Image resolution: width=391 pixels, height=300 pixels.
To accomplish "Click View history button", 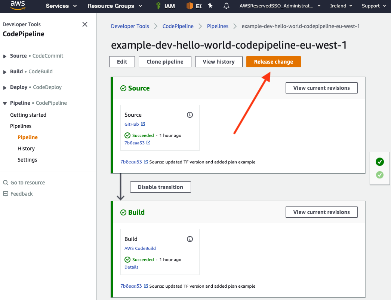I will (219, 62).
